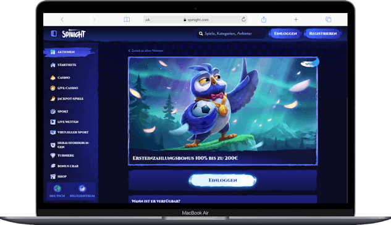391x225 pixels.
Task: Reload the page with the refresh icon
Action: tap(243, 19)
